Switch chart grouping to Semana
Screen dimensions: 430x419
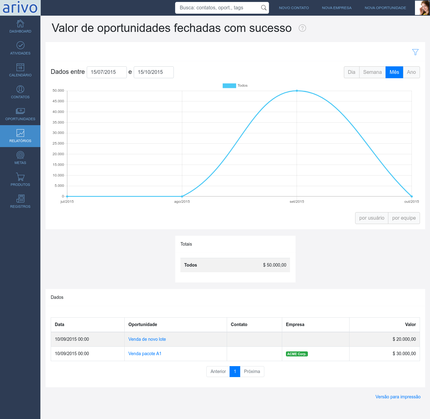point(372,72)
